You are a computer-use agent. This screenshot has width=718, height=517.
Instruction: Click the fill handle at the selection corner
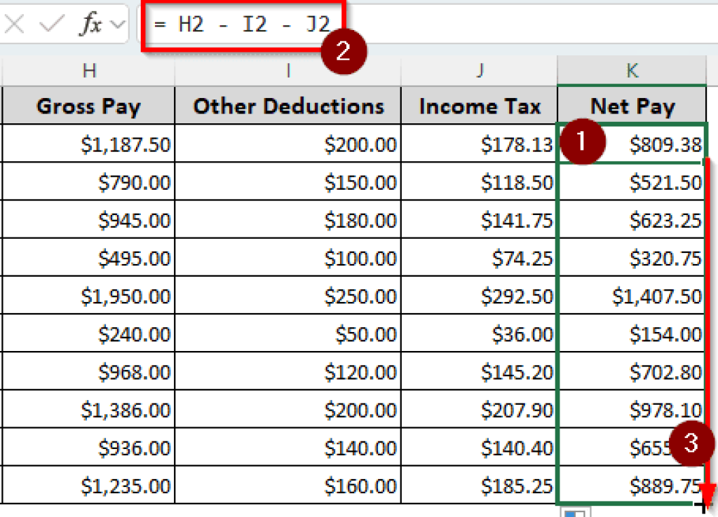coord(703,504)
